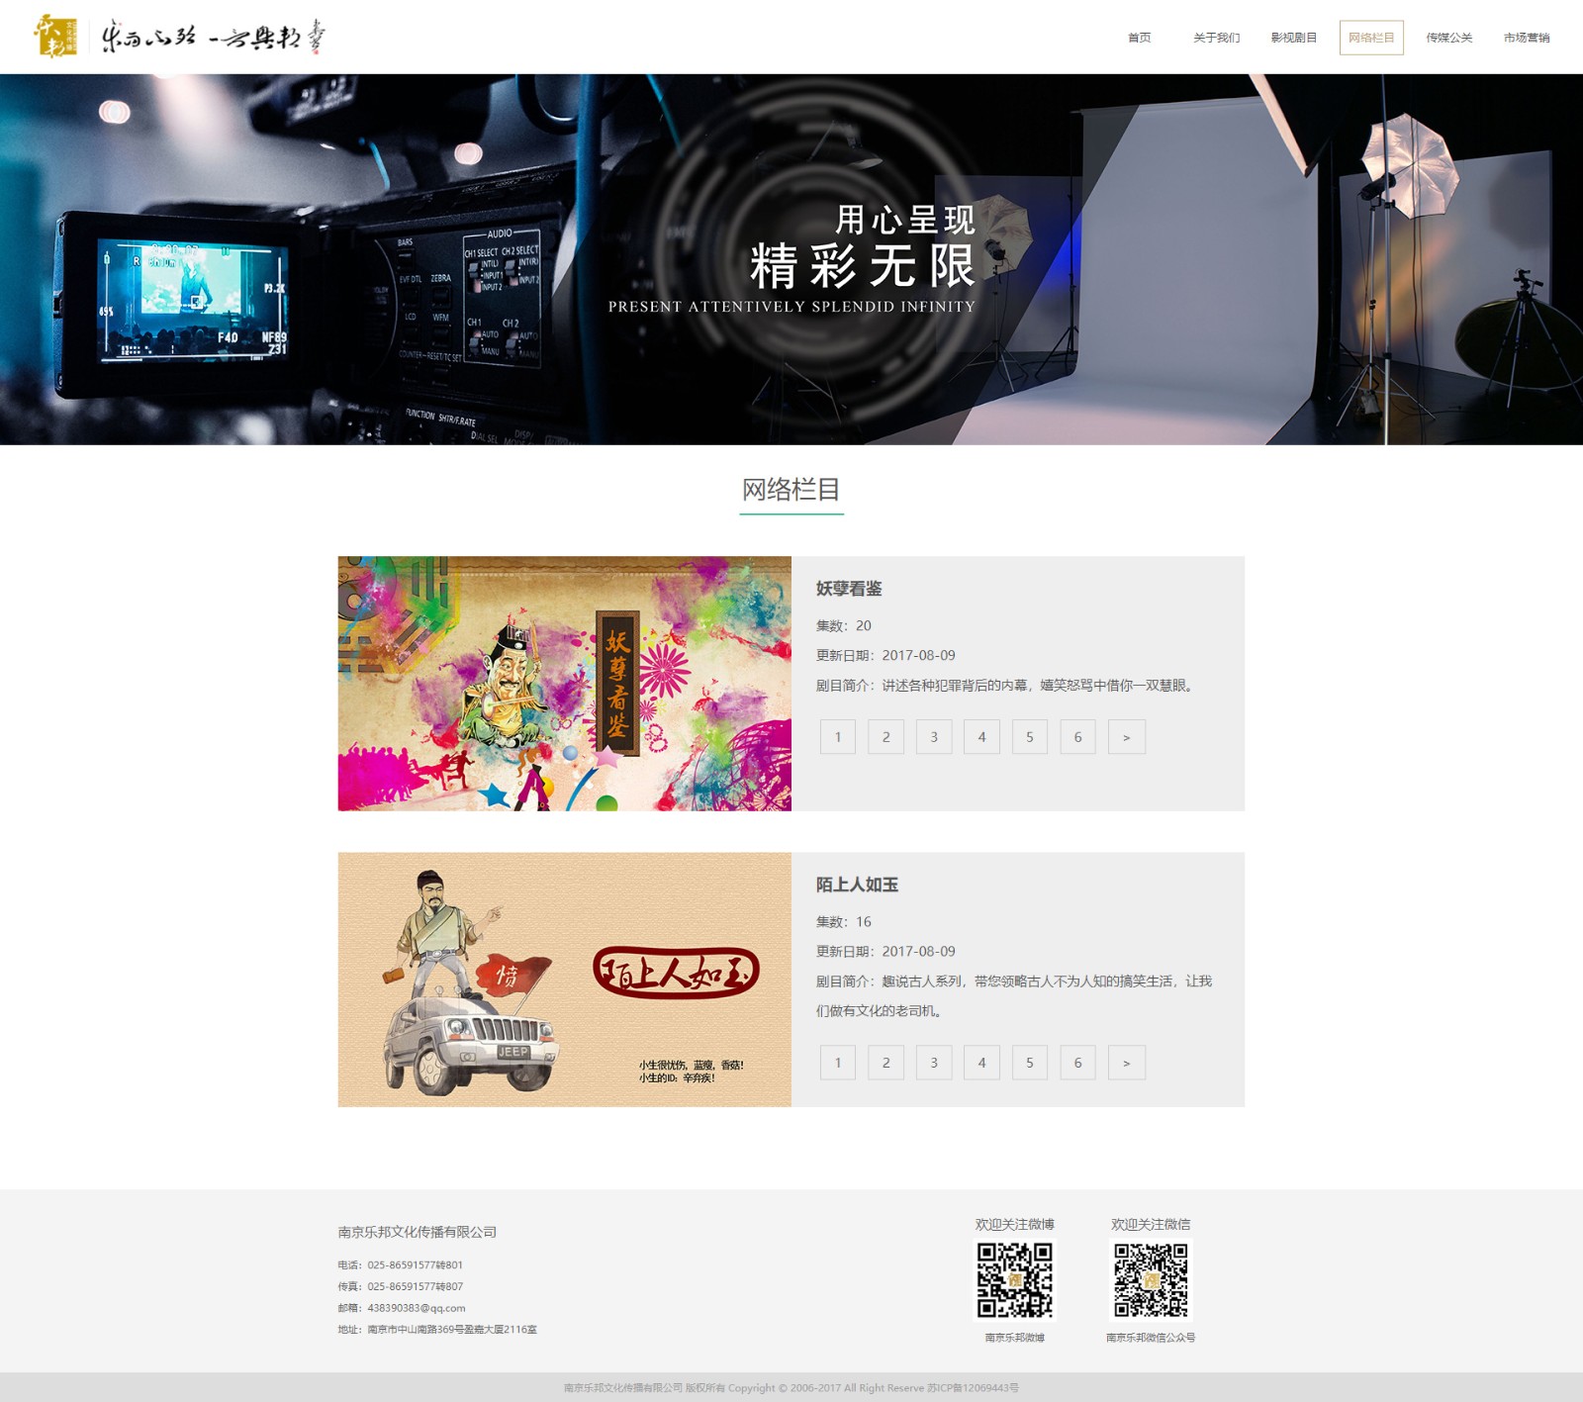Open the 影视剧目 menu item
This screenshot has height=1402, width=1583.
pyautogui.click(x=1293, y=38)
